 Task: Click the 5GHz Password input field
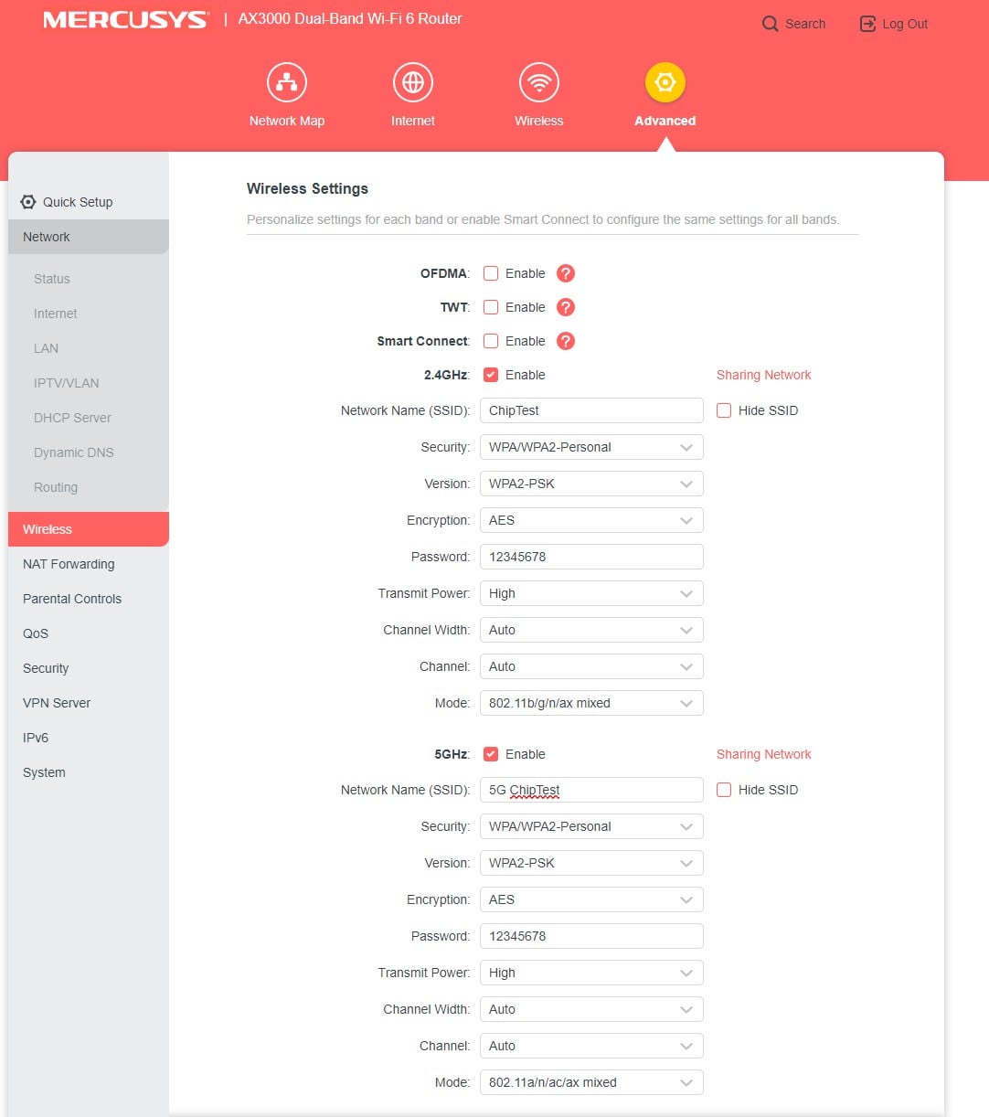[x=591, y=936]
